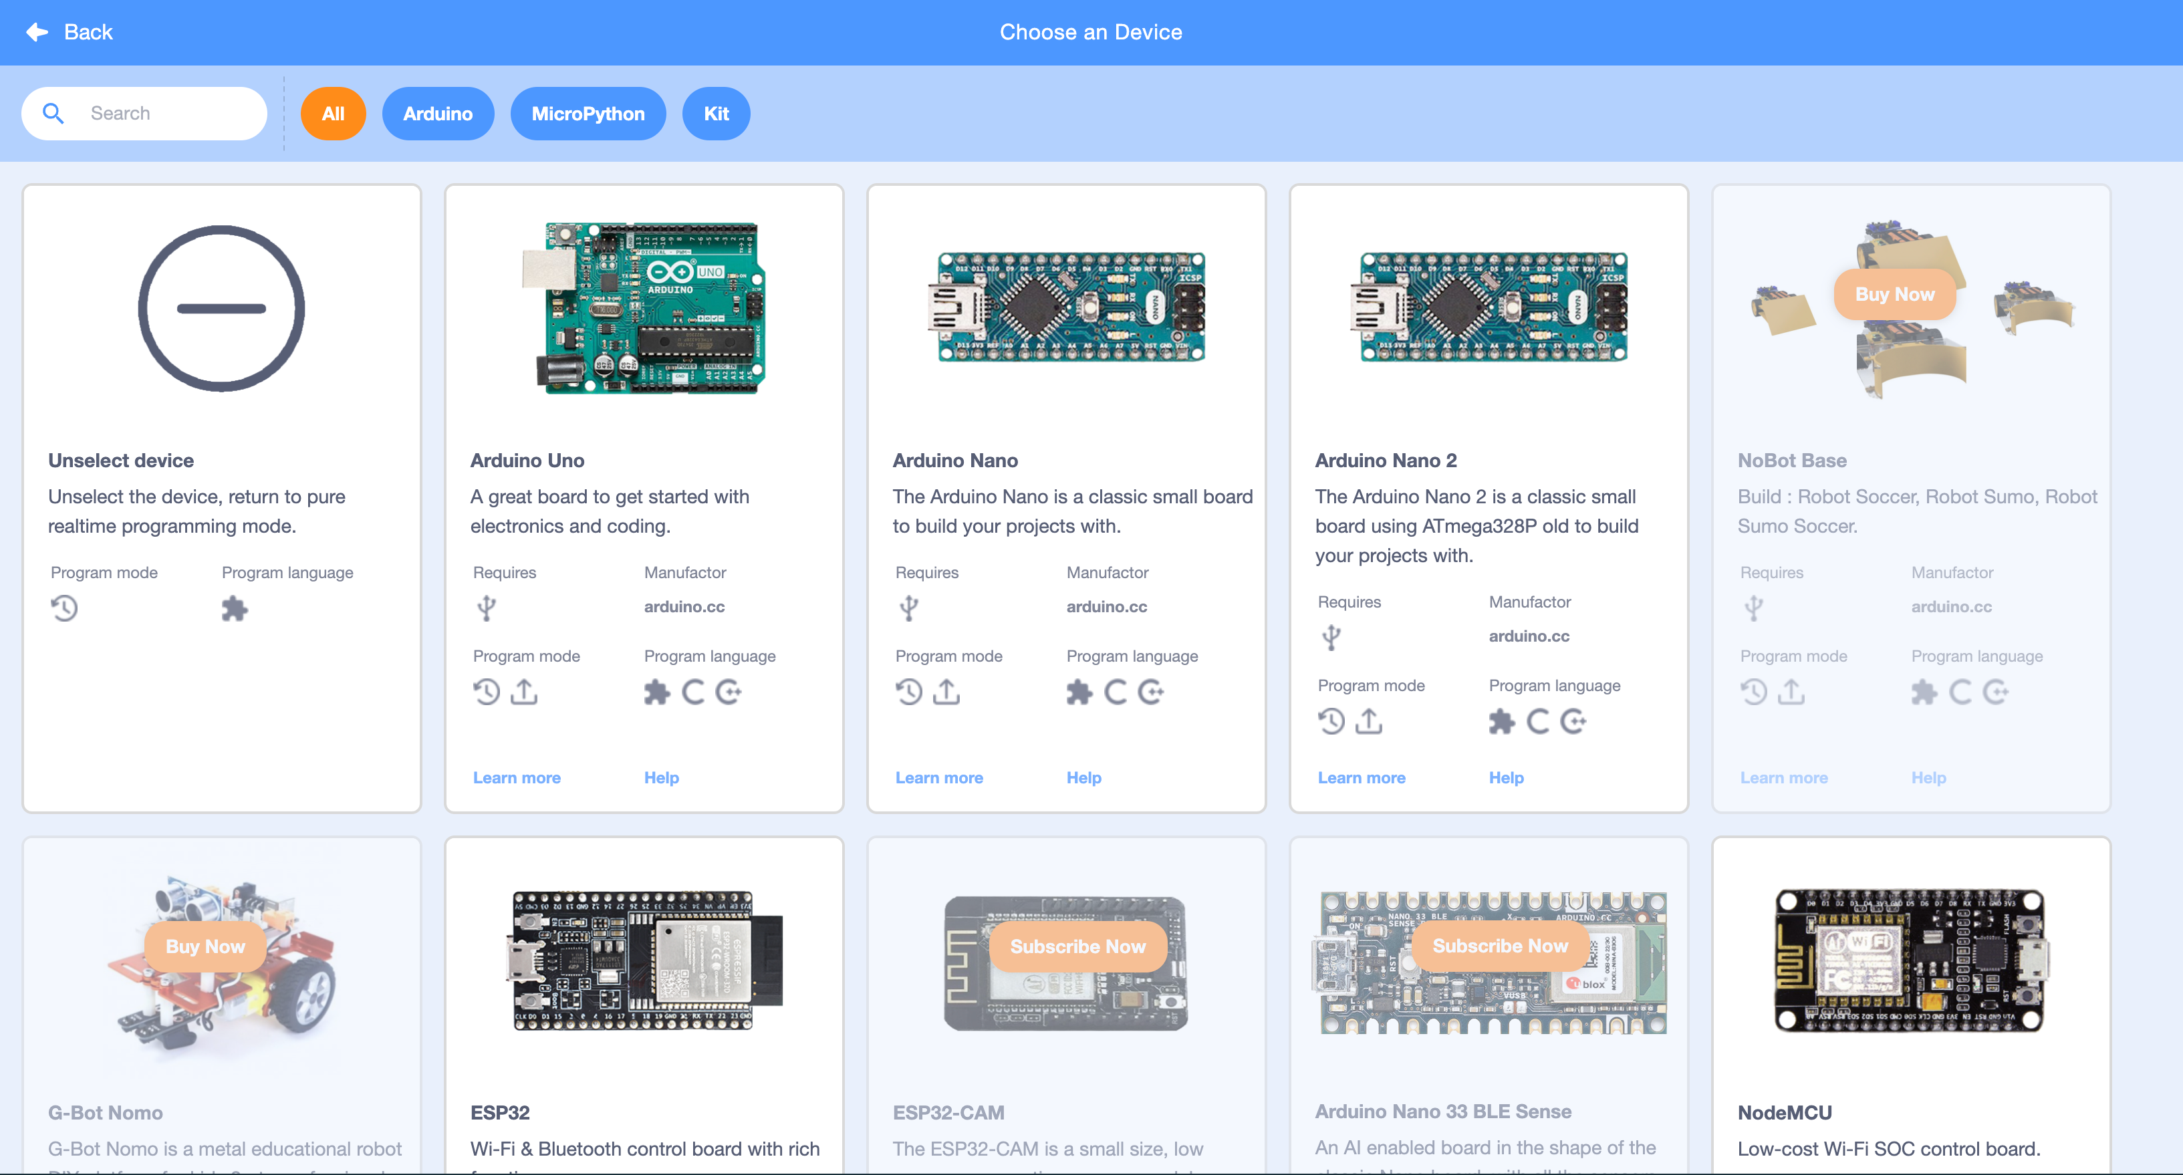Open Help link for Arduino Nano 2
The image size is (2183, 1175).
pos(1506,778)
